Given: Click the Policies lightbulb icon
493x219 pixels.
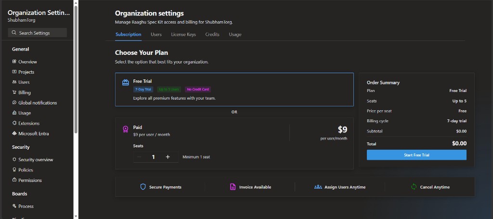Looking at the screenshot, I should pos(14,170).
